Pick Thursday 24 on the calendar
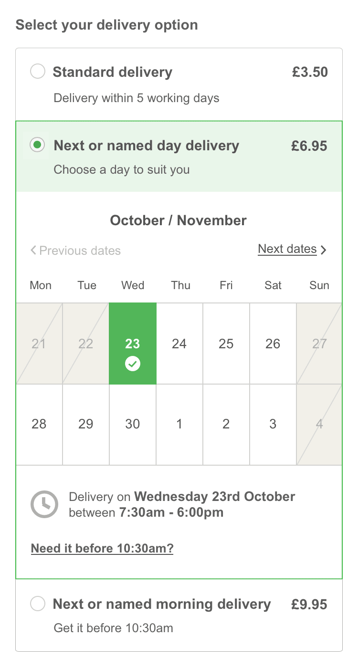The width and height of the screenshot is (358, 667). 179,344
